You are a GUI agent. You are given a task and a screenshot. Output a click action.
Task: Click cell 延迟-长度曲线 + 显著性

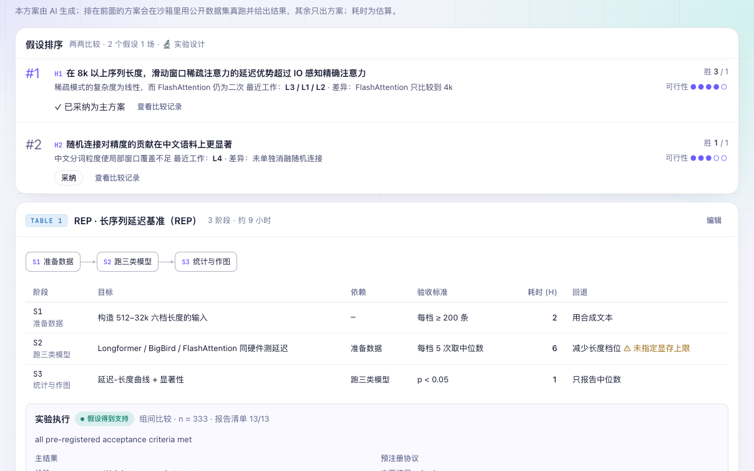tap(141, 380)
